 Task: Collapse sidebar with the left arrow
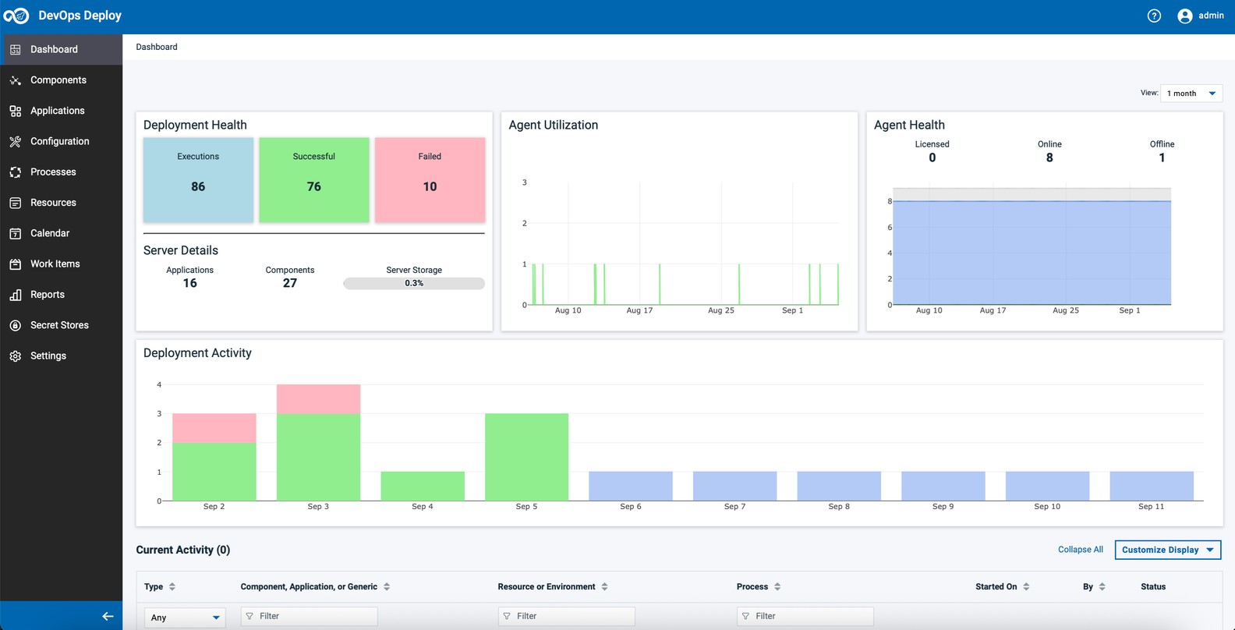point(108,616)
